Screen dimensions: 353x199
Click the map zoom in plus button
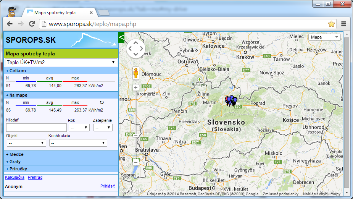coord(135,87)
